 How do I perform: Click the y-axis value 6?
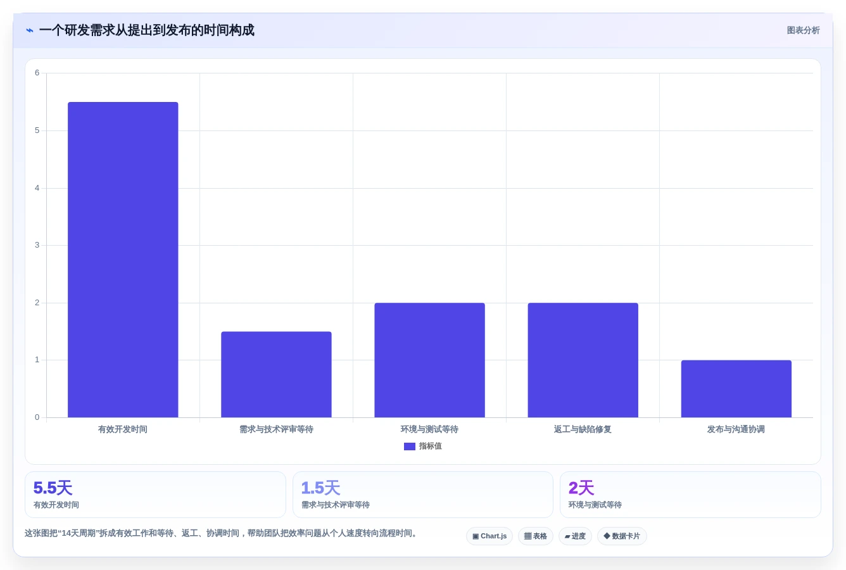pyautogui.click(x=37, y=73)
